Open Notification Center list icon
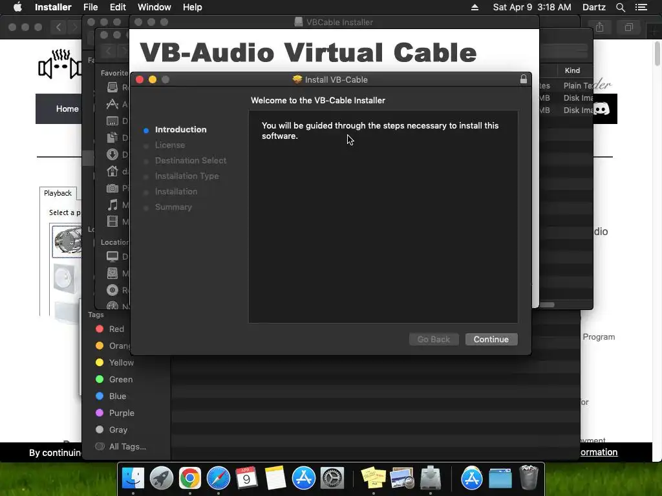This screenshot has width=662, height=496. pos(641,7)
